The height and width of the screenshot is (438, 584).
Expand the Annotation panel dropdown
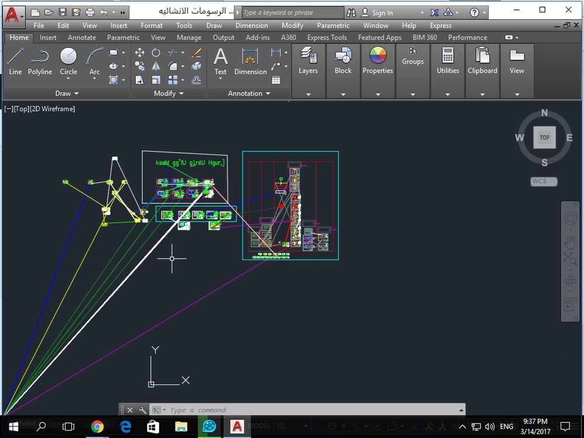click(249, 94)
